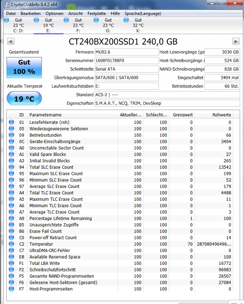Select the C: D: drive tab
Viewport: 244px width, 304px height.
[19, 25]
